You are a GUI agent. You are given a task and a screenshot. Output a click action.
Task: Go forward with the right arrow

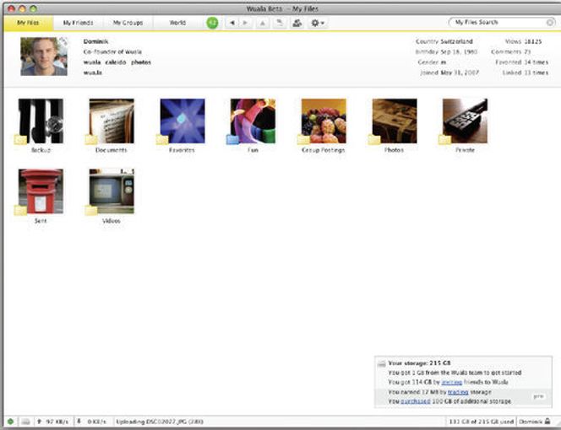click(x=245, y=23)
